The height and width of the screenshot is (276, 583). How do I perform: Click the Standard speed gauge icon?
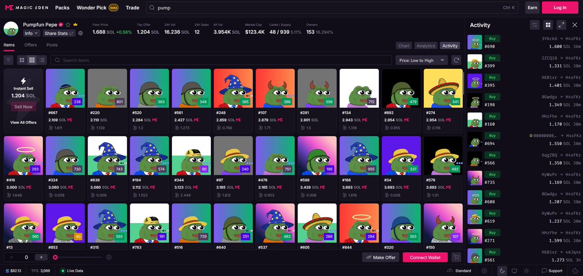(x=450, y=271)
